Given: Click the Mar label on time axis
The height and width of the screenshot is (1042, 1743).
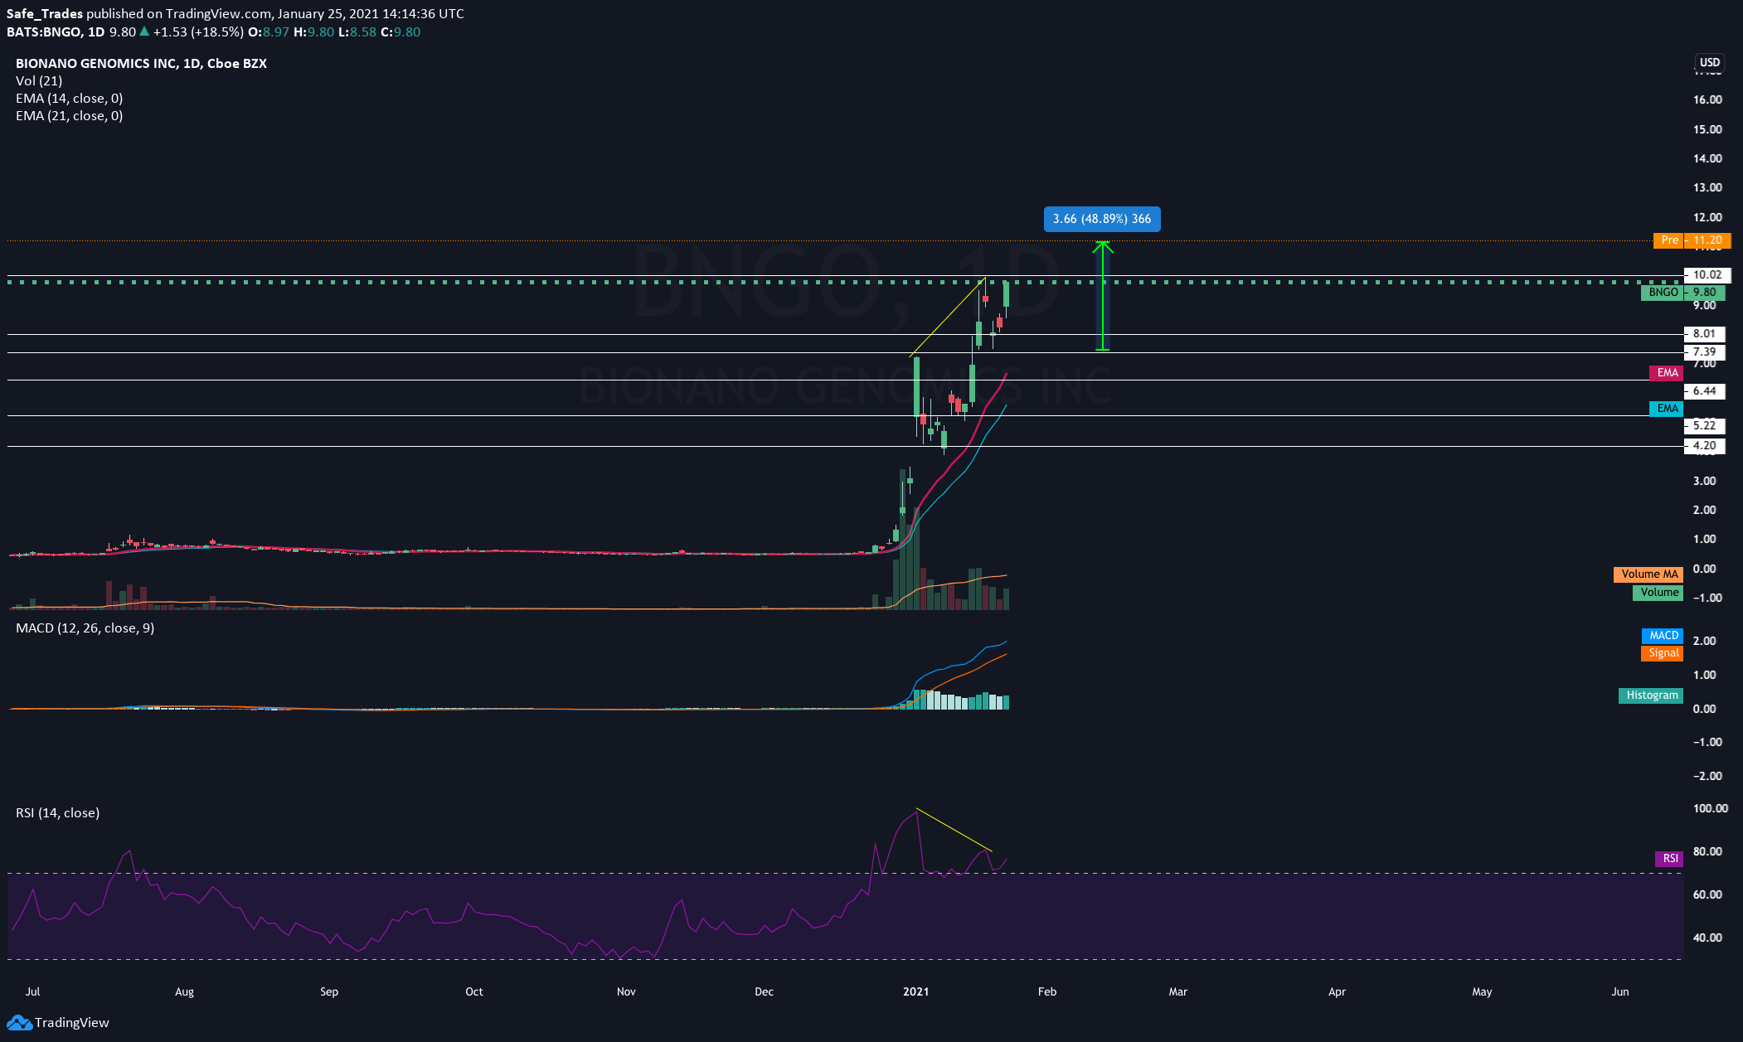Looking at the screenshot, I should click(1178, 991).
